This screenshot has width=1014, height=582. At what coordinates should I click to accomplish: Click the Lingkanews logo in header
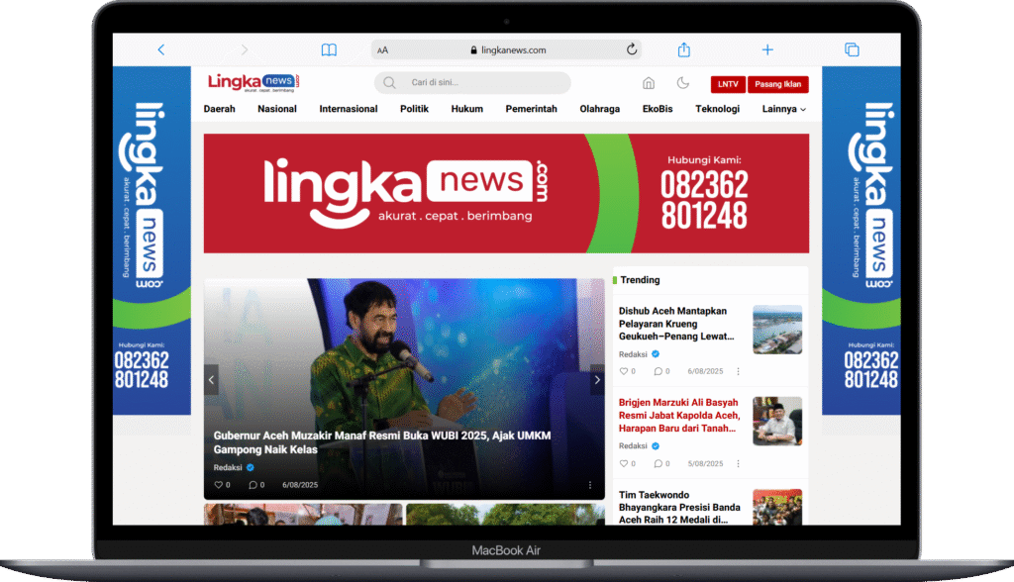(253, 83)
